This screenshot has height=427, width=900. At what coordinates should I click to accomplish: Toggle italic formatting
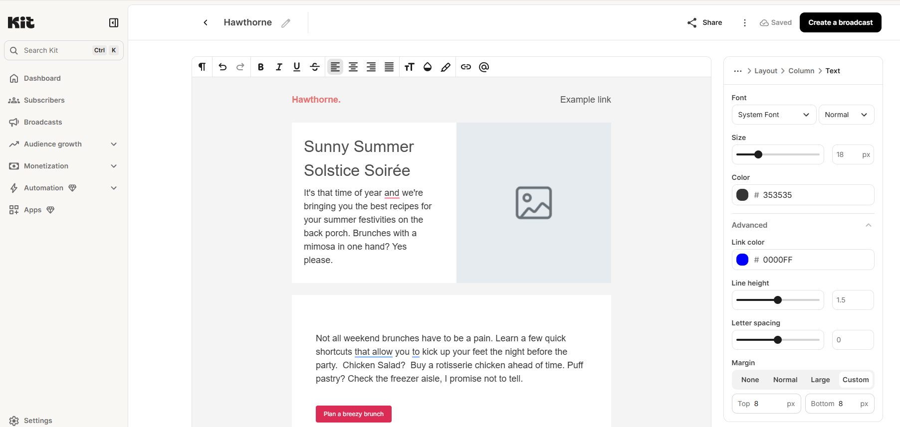pos(279,67)
